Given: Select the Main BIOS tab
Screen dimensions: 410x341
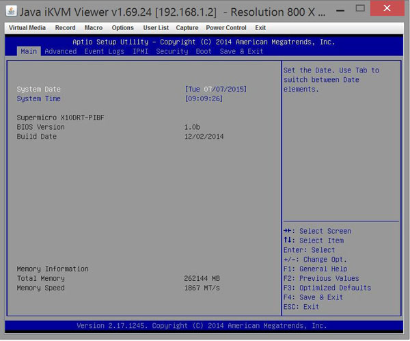Looking at the screenshot, I should click(x=28, y=51).
